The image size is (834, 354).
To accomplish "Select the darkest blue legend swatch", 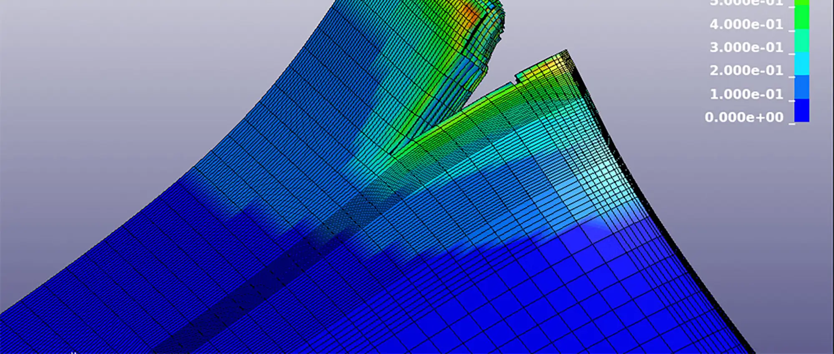I will pyautogui.click(x=801, y=110).
